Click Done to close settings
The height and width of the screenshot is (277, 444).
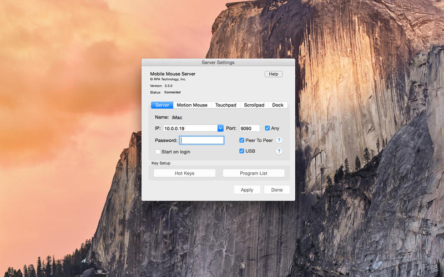(x=276, y=189)
